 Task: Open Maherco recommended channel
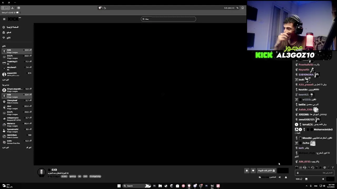coord(17,125)
